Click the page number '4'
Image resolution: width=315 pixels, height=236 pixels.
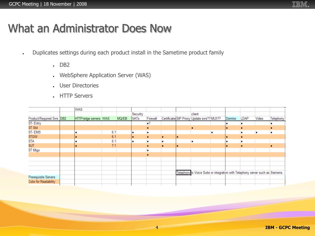(x=157, y=227)
